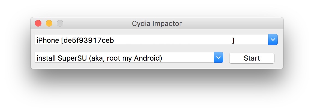
Task: Click the blue chevron next to Start
Action: point(218,58)
